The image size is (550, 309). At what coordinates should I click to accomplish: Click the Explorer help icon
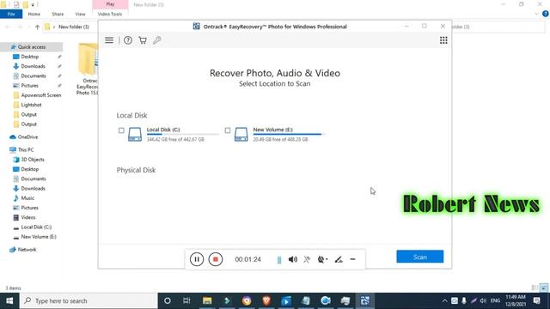546,14
